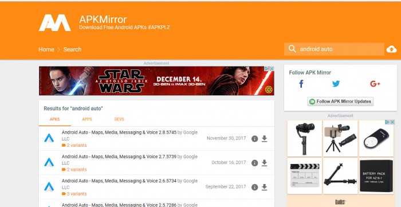Show info for Android Auto 2.6.5734

pos(254,188)
